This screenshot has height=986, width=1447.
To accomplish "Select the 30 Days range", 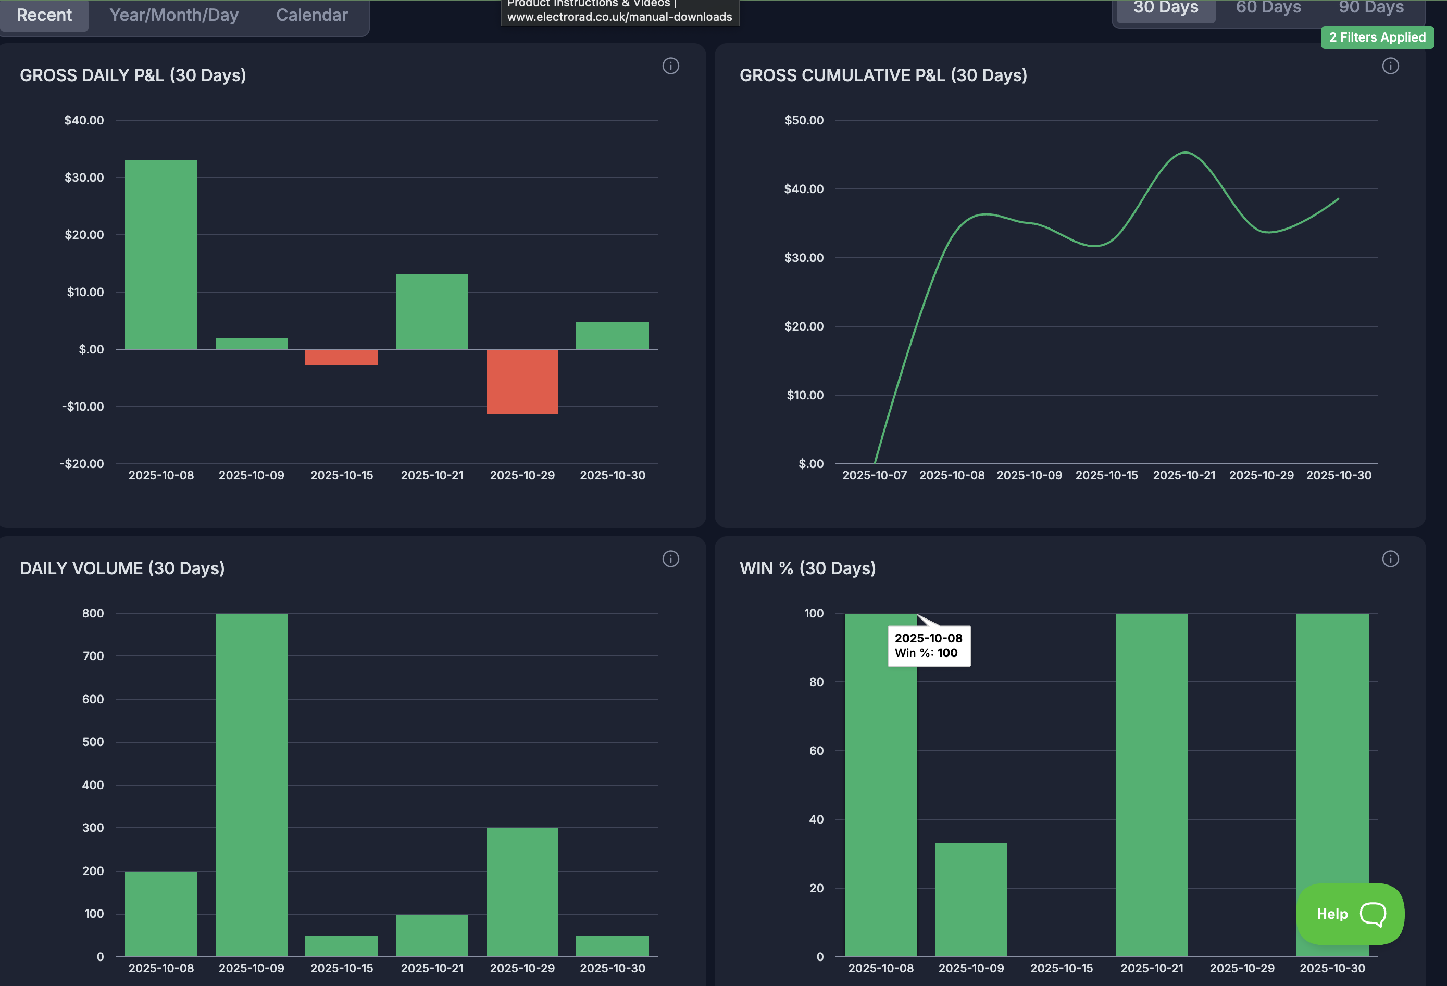I will [1165, 9].
